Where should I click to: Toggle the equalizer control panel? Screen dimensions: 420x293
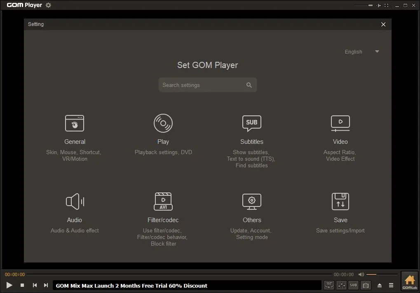(x=341, y=285)
